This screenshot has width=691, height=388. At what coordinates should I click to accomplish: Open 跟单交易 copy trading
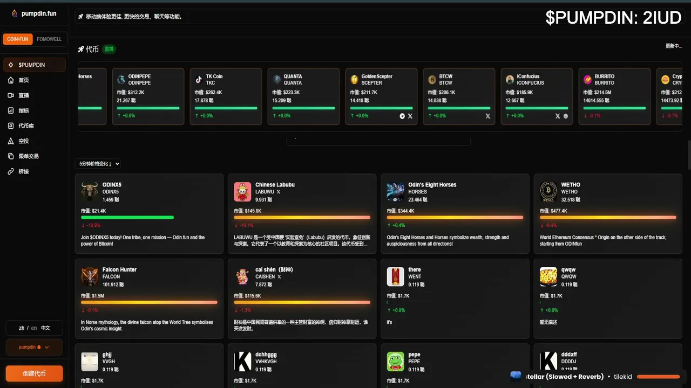pyautogui.click(x=34, y=156)
